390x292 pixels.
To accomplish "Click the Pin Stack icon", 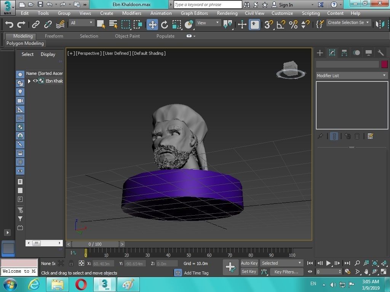I will click(x=320, y=136).
